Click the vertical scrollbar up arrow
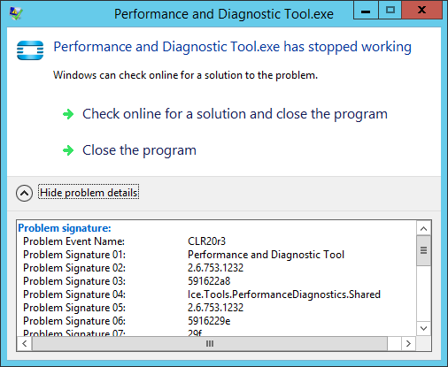 424,228
